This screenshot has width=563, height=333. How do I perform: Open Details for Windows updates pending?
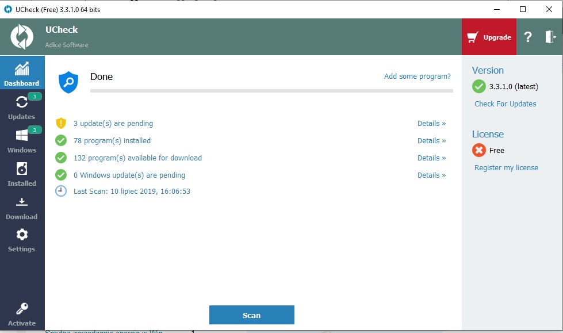[431, 175]
